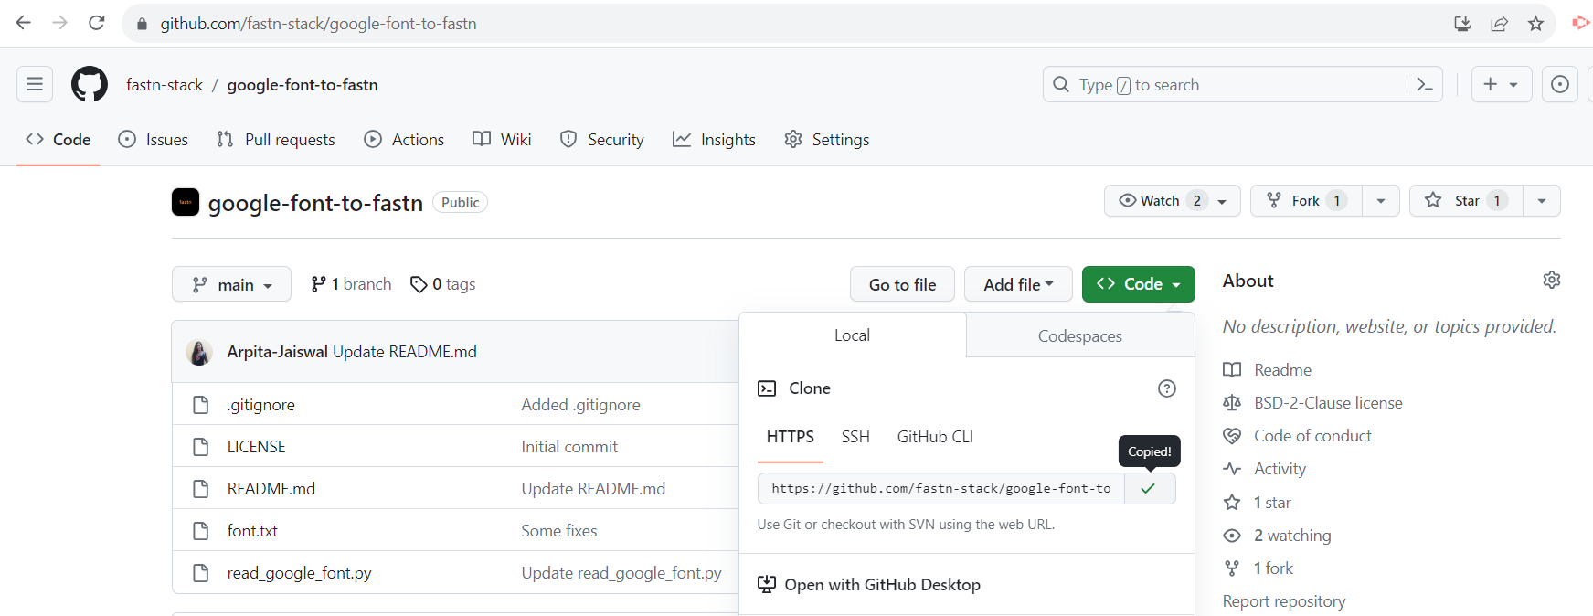1593x616 pixels.
Task: Open the Issues shortcut icon in header
Action: pyautogui.click(x=1560, y=84)
